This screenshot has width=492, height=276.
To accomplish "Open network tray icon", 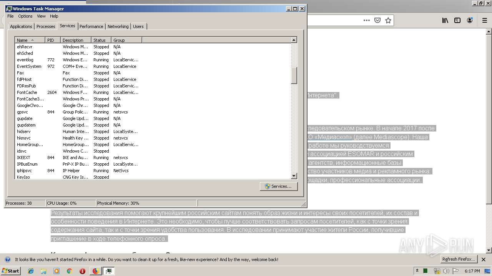I will pos(437,271).
